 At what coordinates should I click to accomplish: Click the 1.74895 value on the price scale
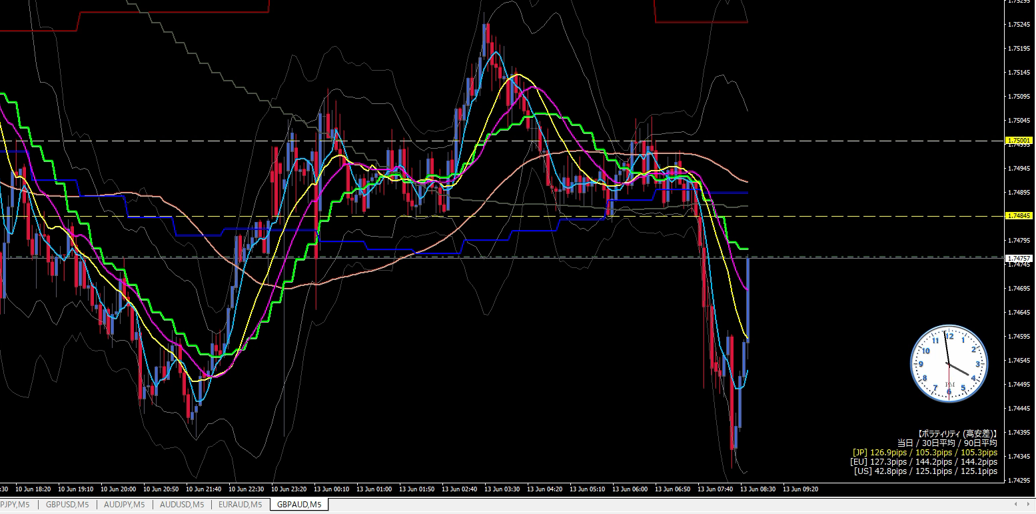pos(1019,193)
